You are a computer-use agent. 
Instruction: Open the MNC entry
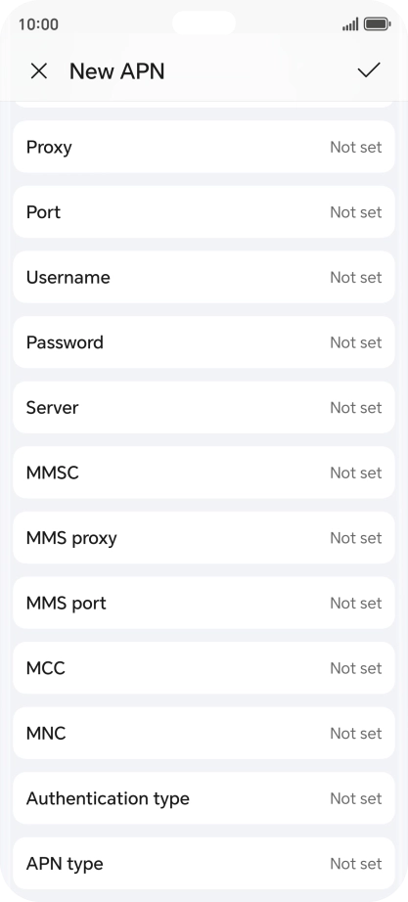[x=204, y=733]
